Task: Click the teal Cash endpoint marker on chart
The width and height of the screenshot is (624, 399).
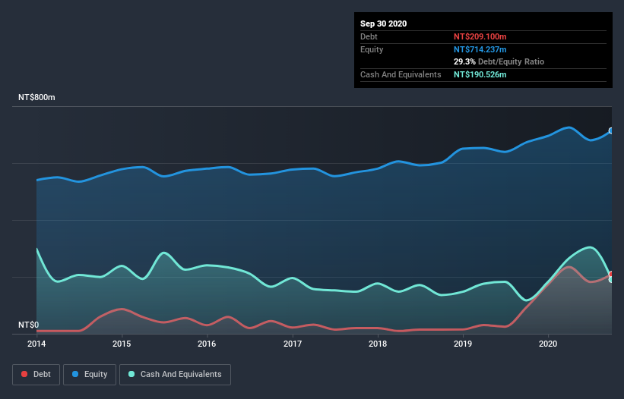Action: [x=611, y=280]
